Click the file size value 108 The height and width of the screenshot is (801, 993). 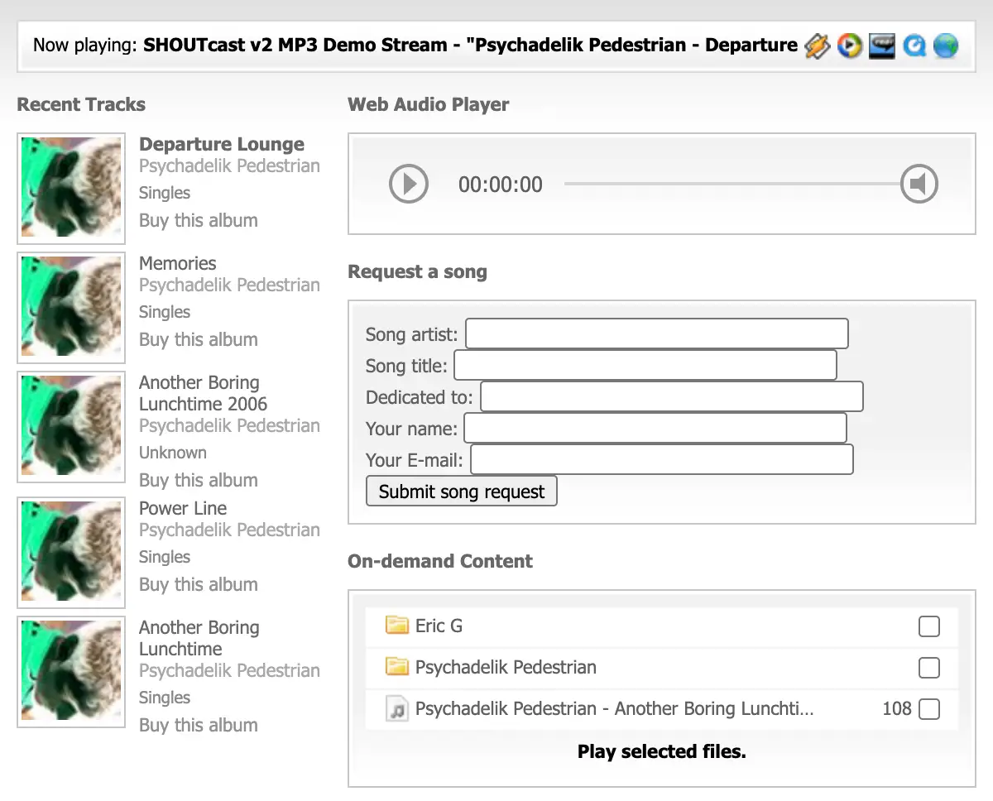[897, 709]
